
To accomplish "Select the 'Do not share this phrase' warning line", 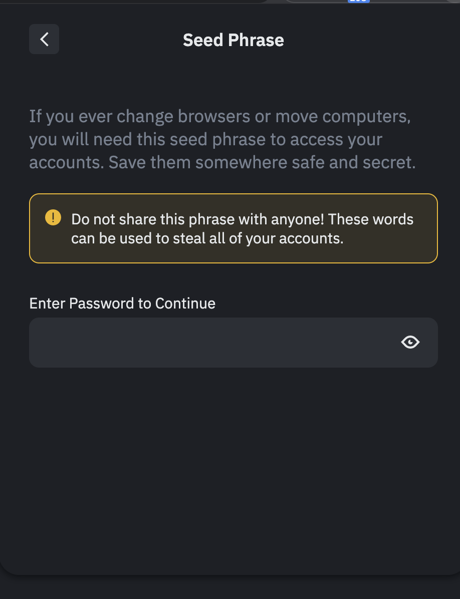I will click(x=242, y=219).
